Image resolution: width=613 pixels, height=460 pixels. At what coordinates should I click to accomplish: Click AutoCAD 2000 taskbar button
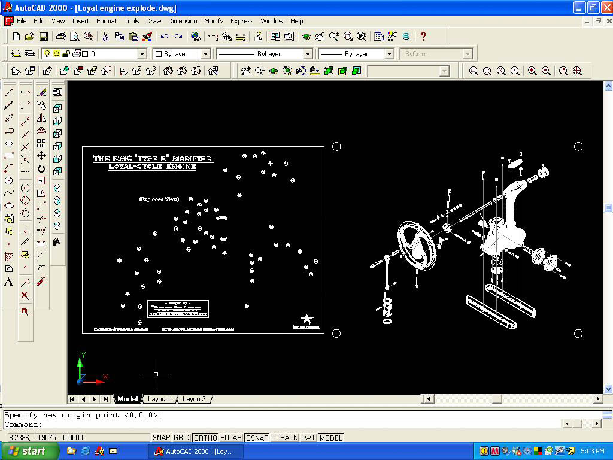pyautogui.click(x=195, y=451)
